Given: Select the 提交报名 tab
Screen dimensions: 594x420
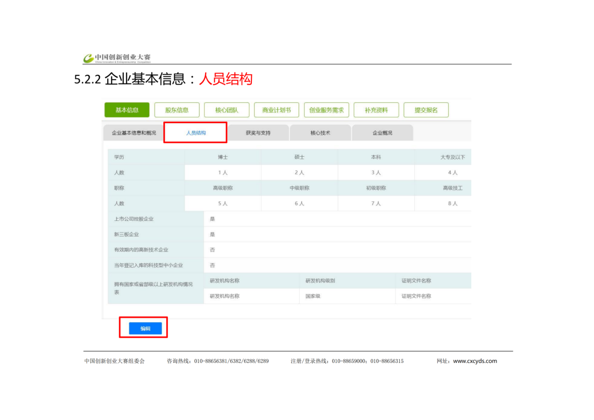Looking at the screenshot, I should [x=426, y=110].
